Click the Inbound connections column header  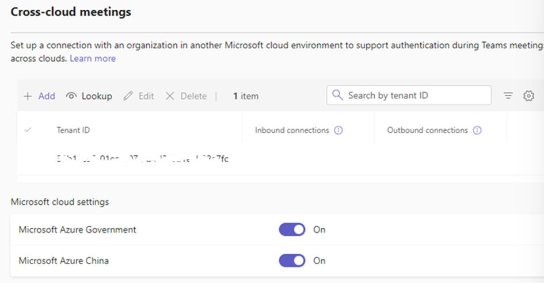(x=292, y=131)
